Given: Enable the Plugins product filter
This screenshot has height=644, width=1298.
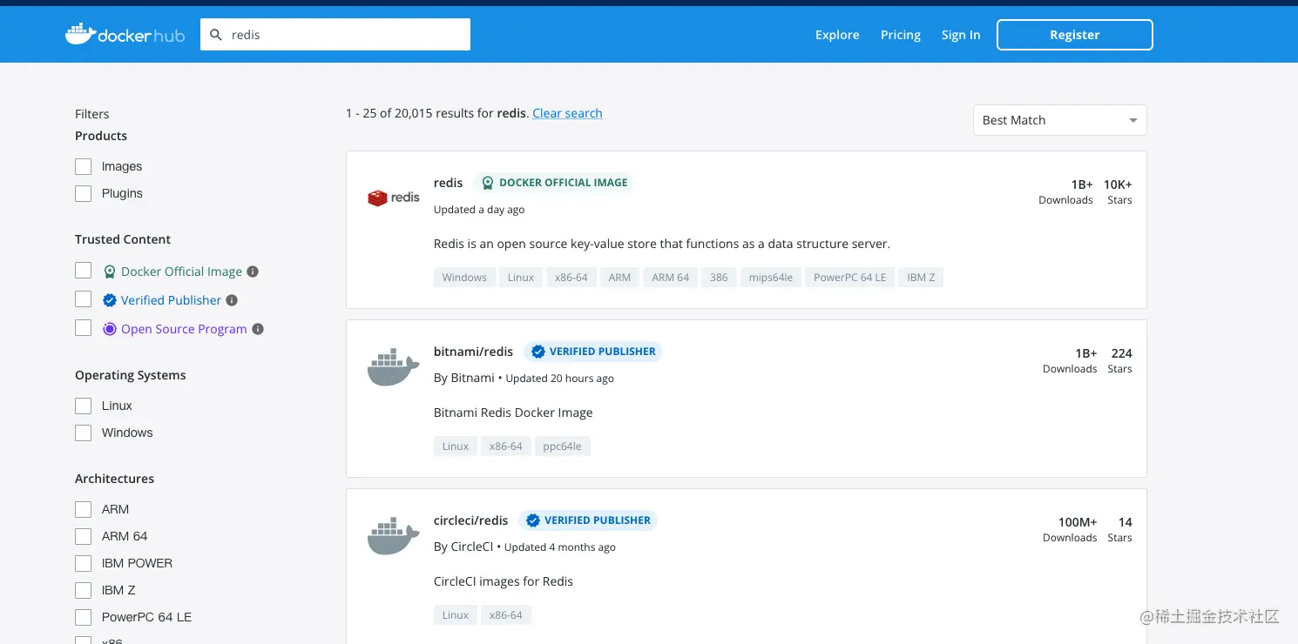Looking at the screenshot, I should pyautogui.click(x=84, y=194).
